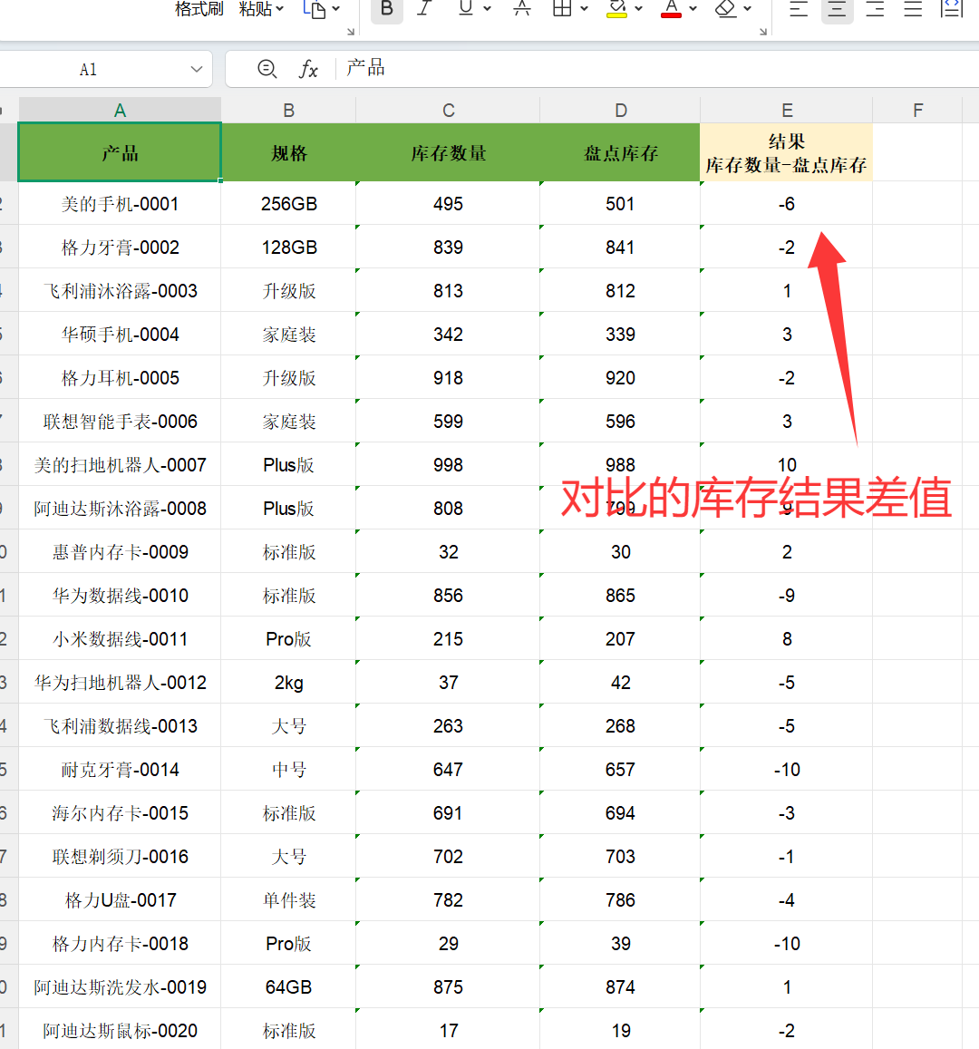Open borders dropdown arrow
The image size is (979, 1049).
pyautogui.click(x=585, y=9)
